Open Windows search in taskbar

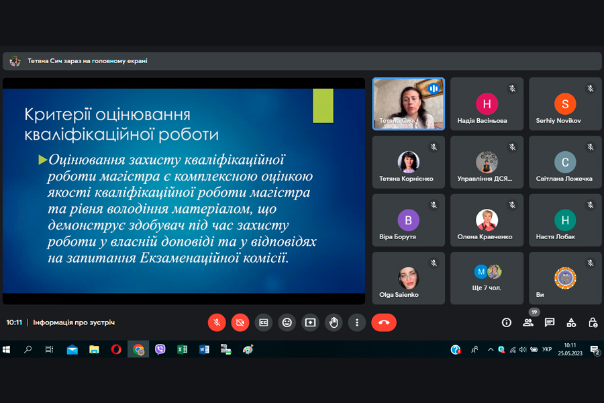(x=28, y=349)
